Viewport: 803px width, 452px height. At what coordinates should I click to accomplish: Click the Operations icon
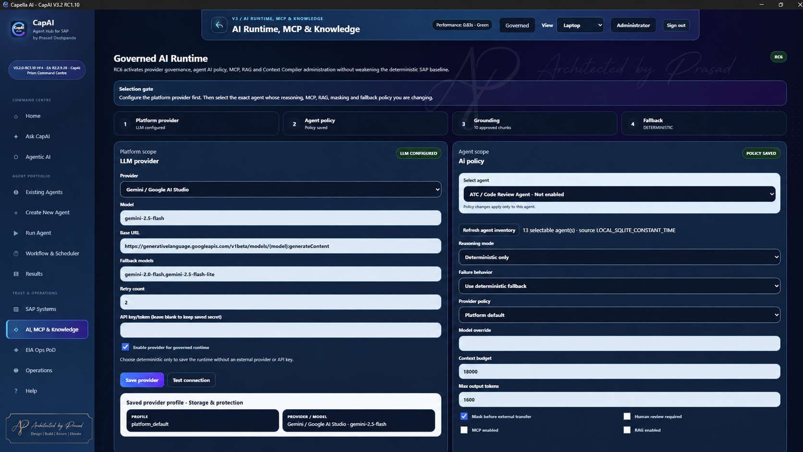(16, 370)
